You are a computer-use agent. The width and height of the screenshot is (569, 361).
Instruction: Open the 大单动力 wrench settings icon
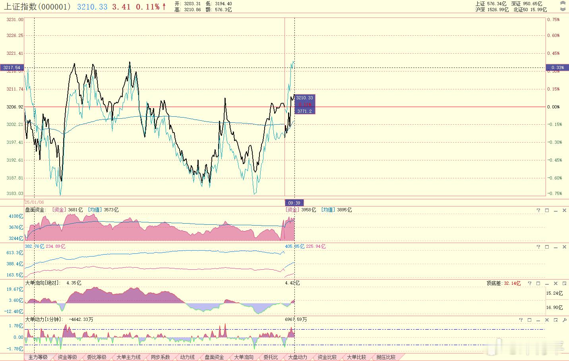point(564,320)
